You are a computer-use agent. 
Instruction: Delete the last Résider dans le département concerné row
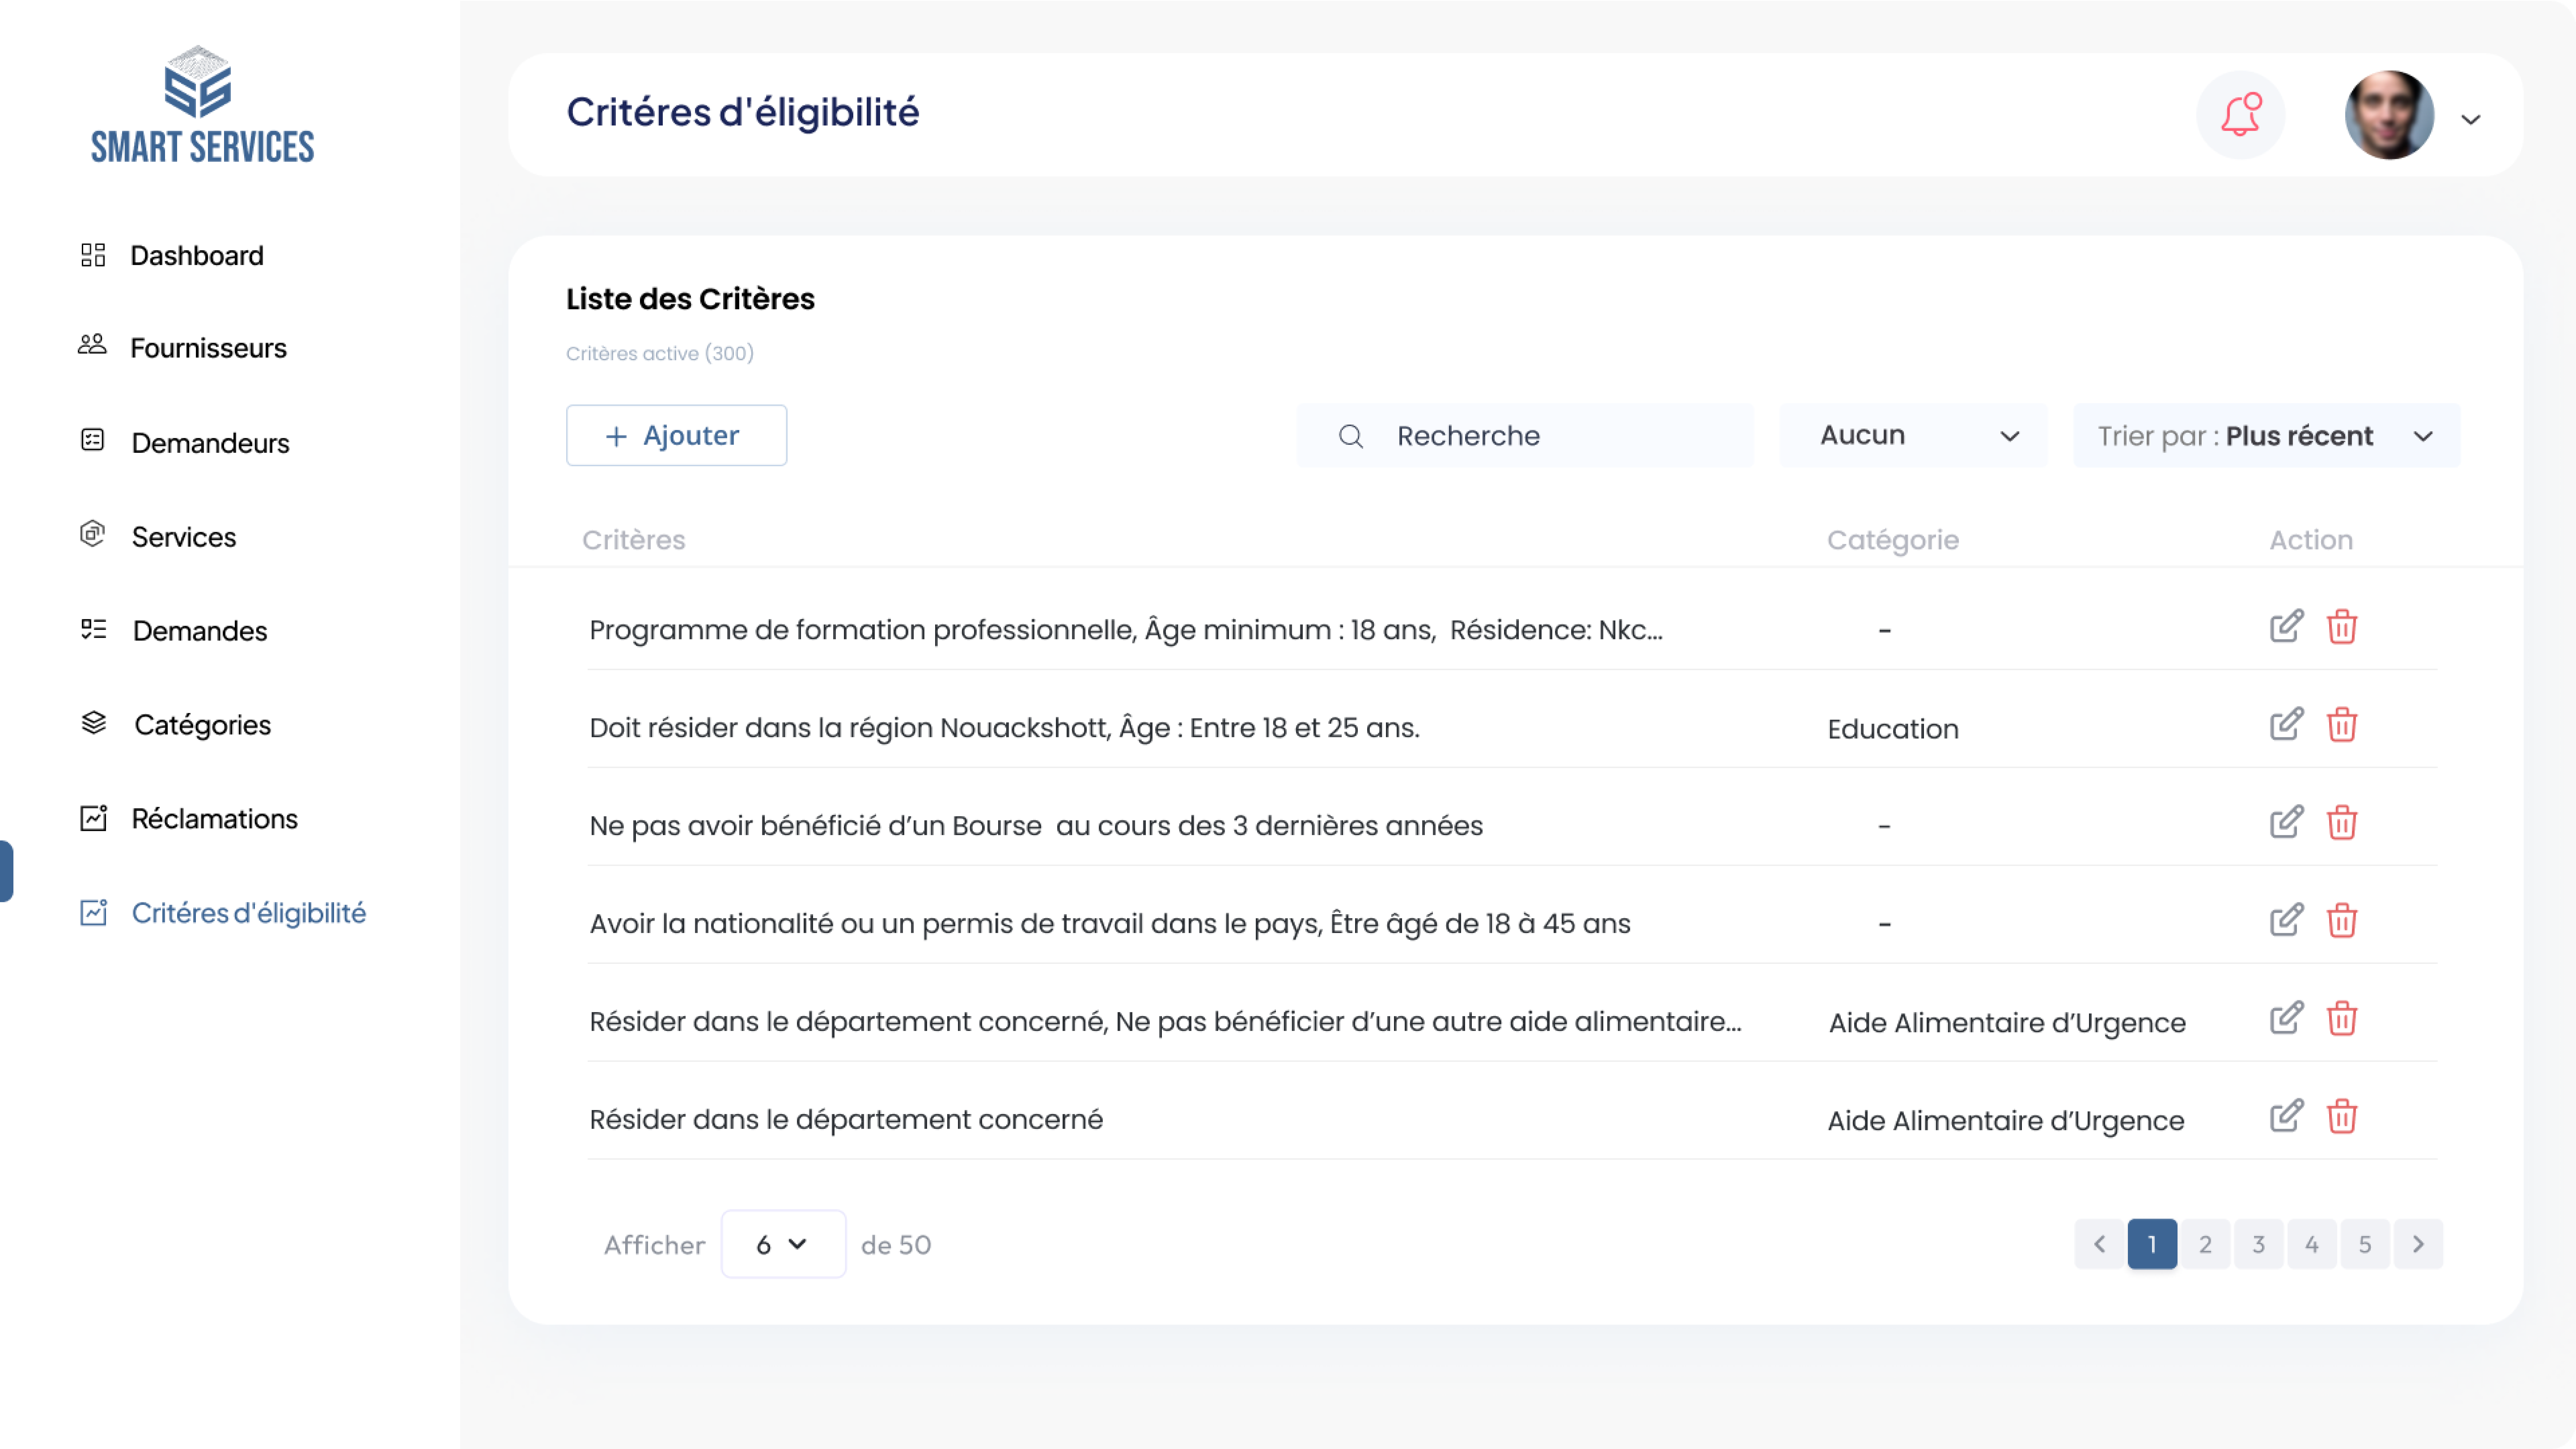(2342, 1116)
